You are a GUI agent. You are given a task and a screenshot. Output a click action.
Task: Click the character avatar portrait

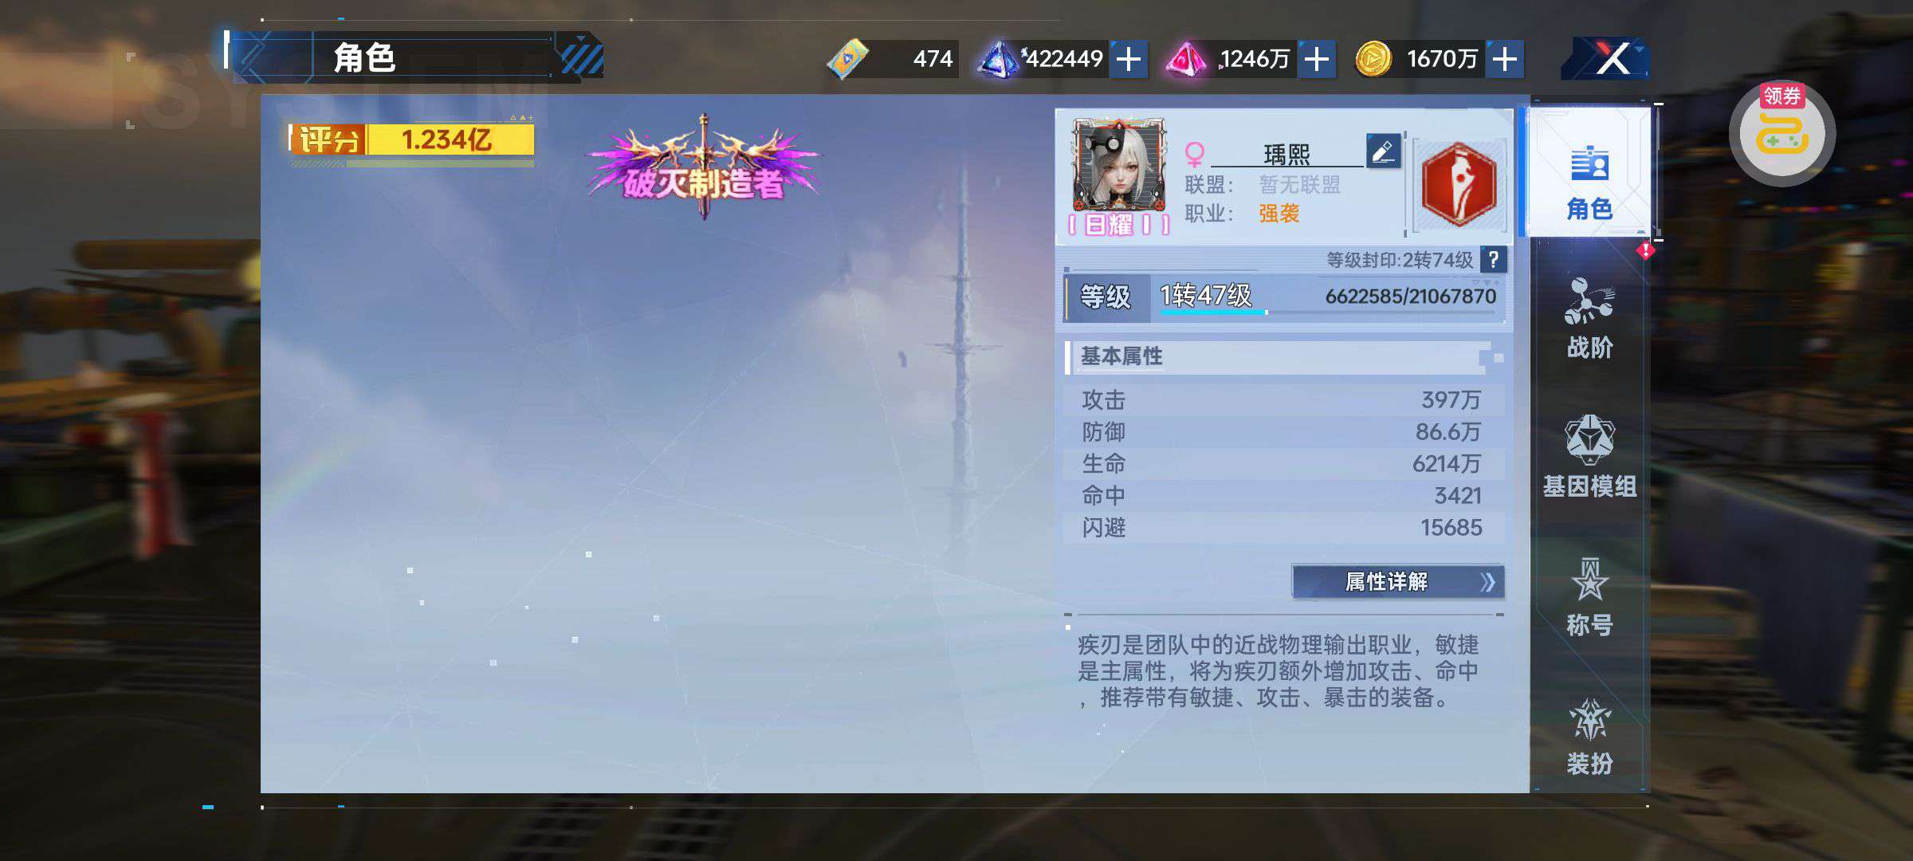point(1119,165)
